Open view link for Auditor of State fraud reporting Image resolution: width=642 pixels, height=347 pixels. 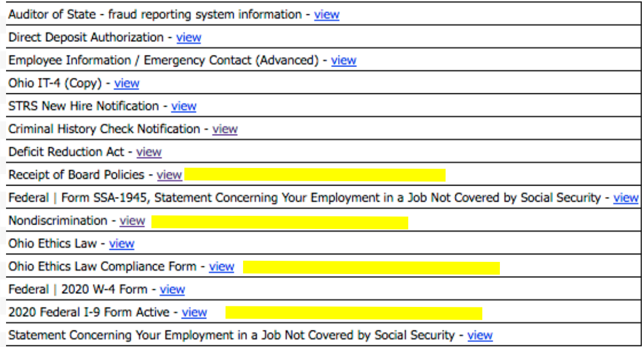(326, 15)
